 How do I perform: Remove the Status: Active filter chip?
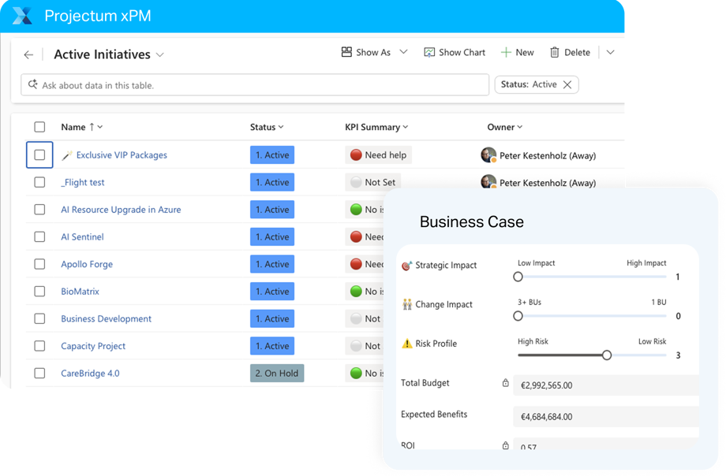[x=567, y=85]
